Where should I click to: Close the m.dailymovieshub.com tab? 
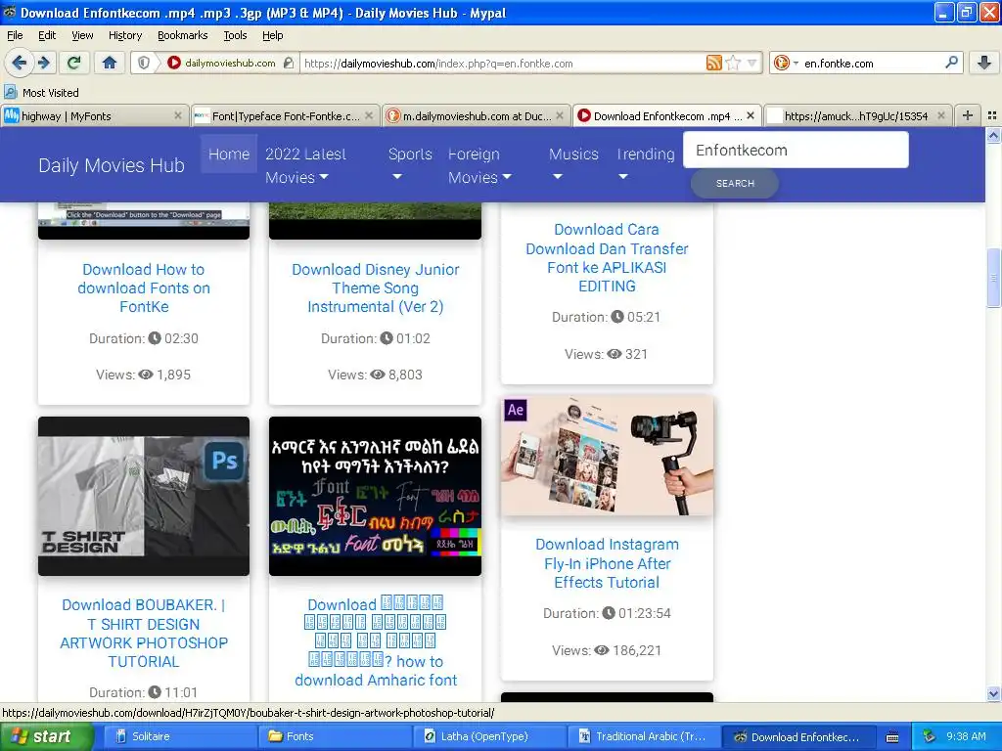pos(559,115)
